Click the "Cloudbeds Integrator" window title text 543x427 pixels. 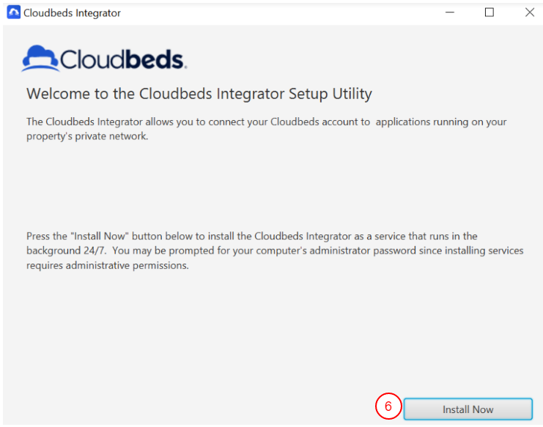72,13
